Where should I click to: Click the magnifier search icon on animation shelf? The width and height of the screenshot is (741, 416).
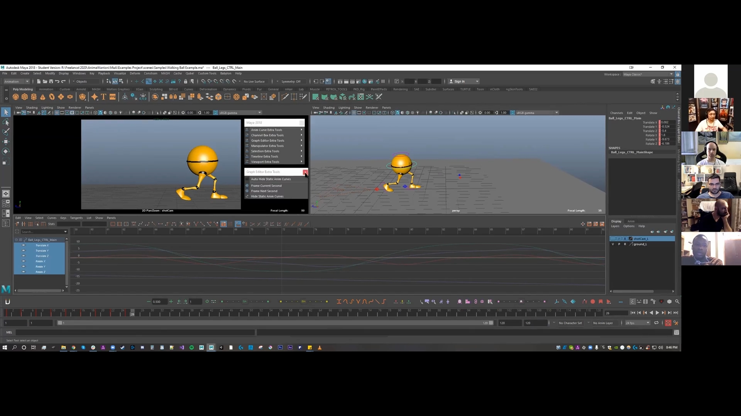point(677,302)
